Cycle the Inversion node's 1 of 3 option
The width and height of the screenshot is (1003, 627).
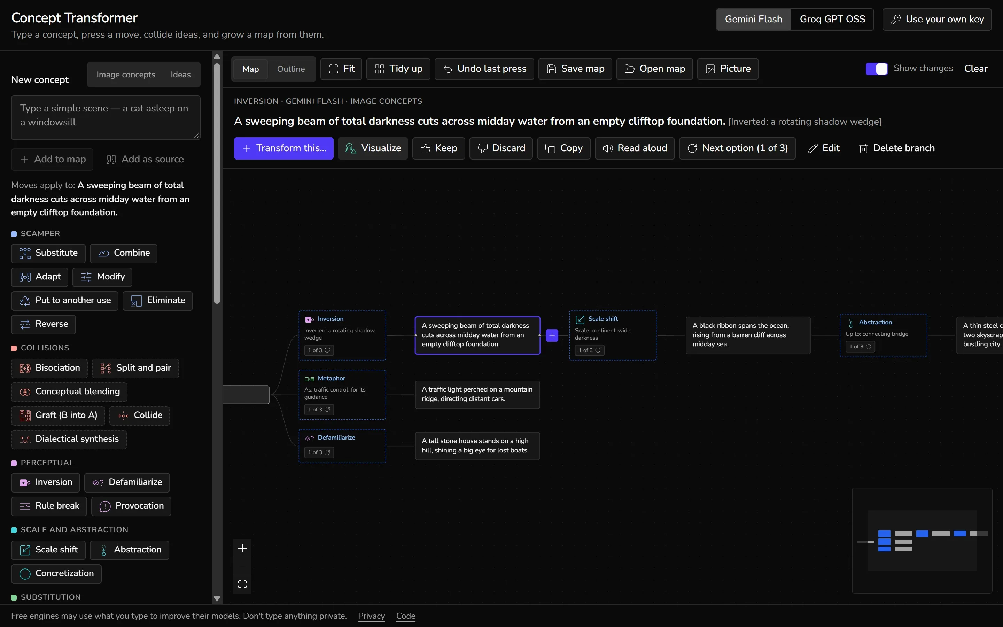[x=319, y=350]
